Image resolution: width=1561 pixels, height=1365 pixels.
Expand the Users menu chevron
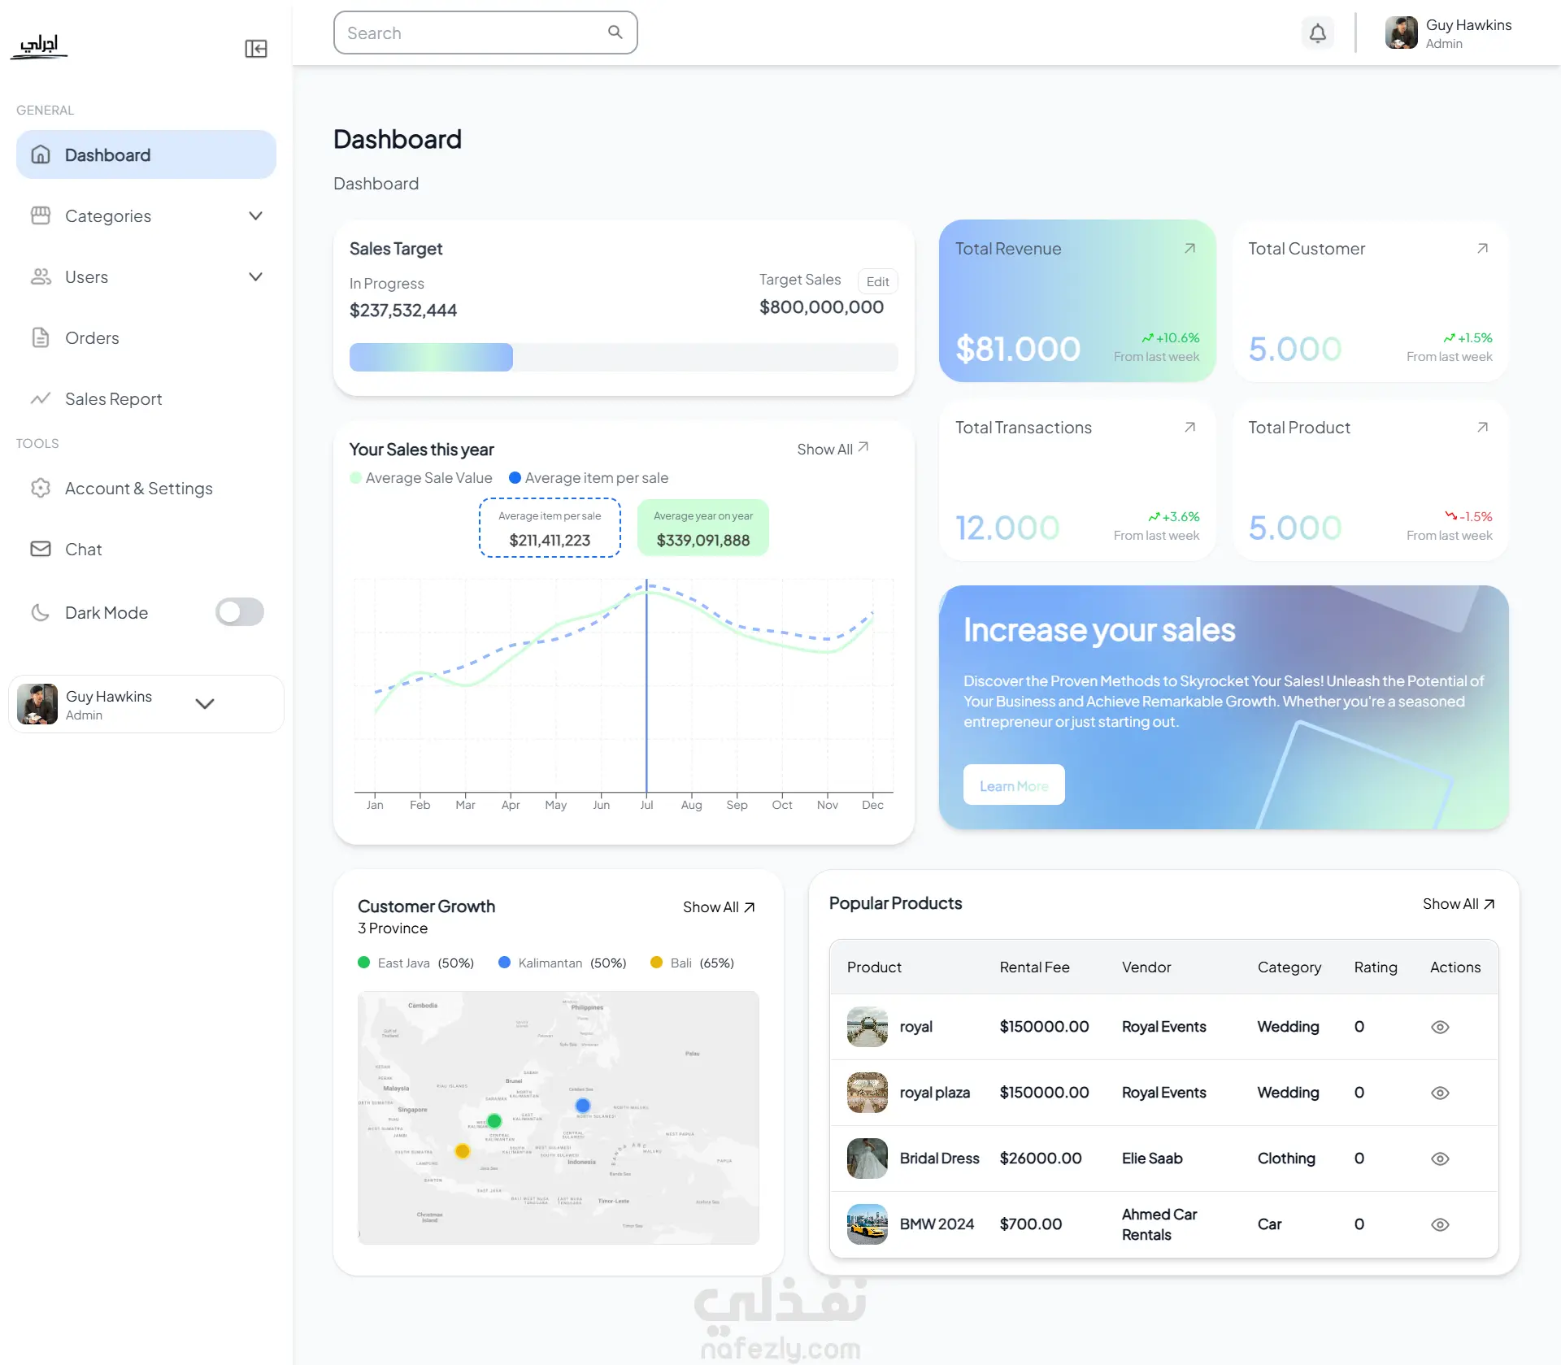tap(255, 277)
